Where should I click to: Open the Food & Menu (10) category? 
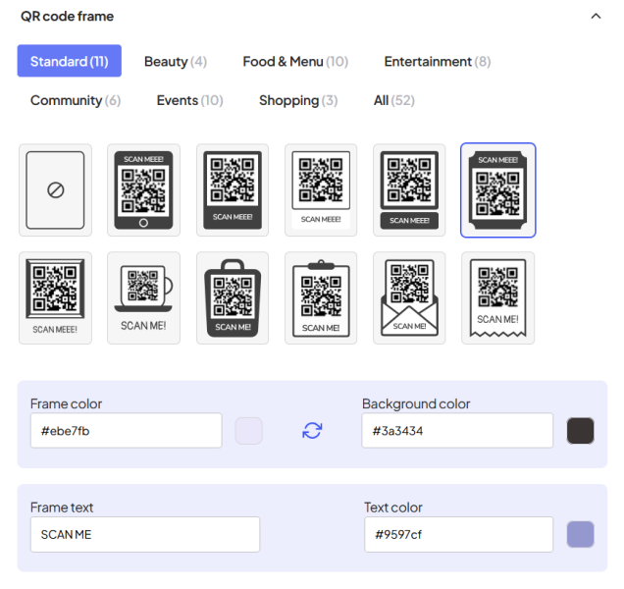(x=295, y=61)
